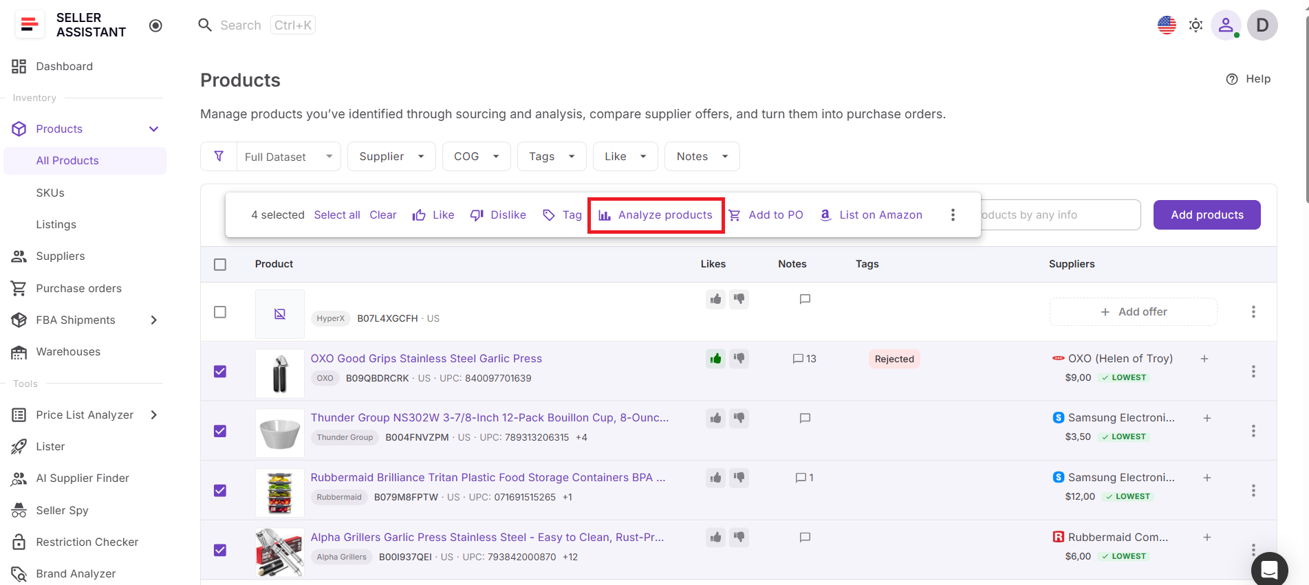Click the Seller Assistant logo icon
The height and width of the screenshot is (585, 1309).
coord(30,25)
